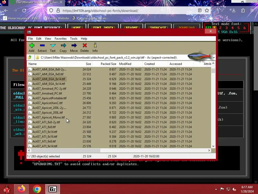This screenshot has width=258, height=194.
Task: Open the Firefox list all tabs dropdown
Action: (220, 2)
